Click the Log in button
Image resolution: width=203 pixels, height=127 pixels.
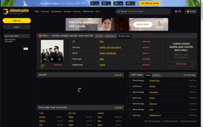coord(17,27)
